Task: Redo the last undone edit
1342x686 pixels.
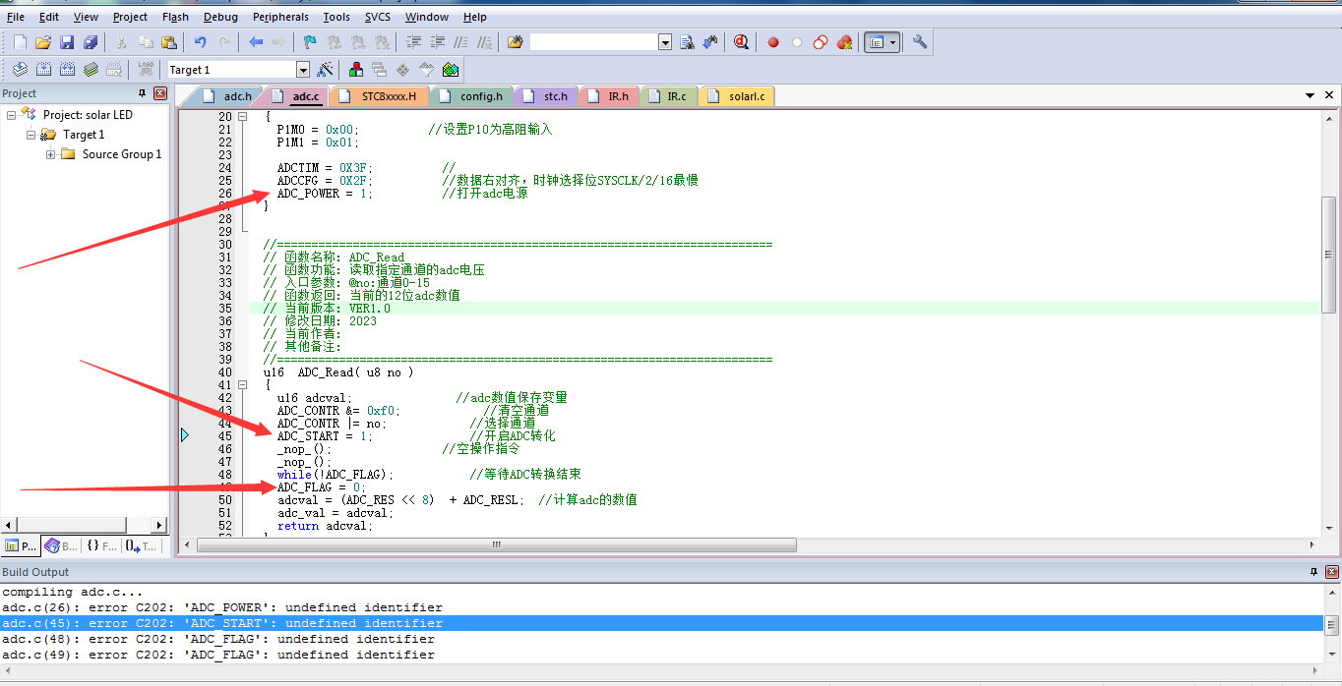Action: [x=224, y=42]
